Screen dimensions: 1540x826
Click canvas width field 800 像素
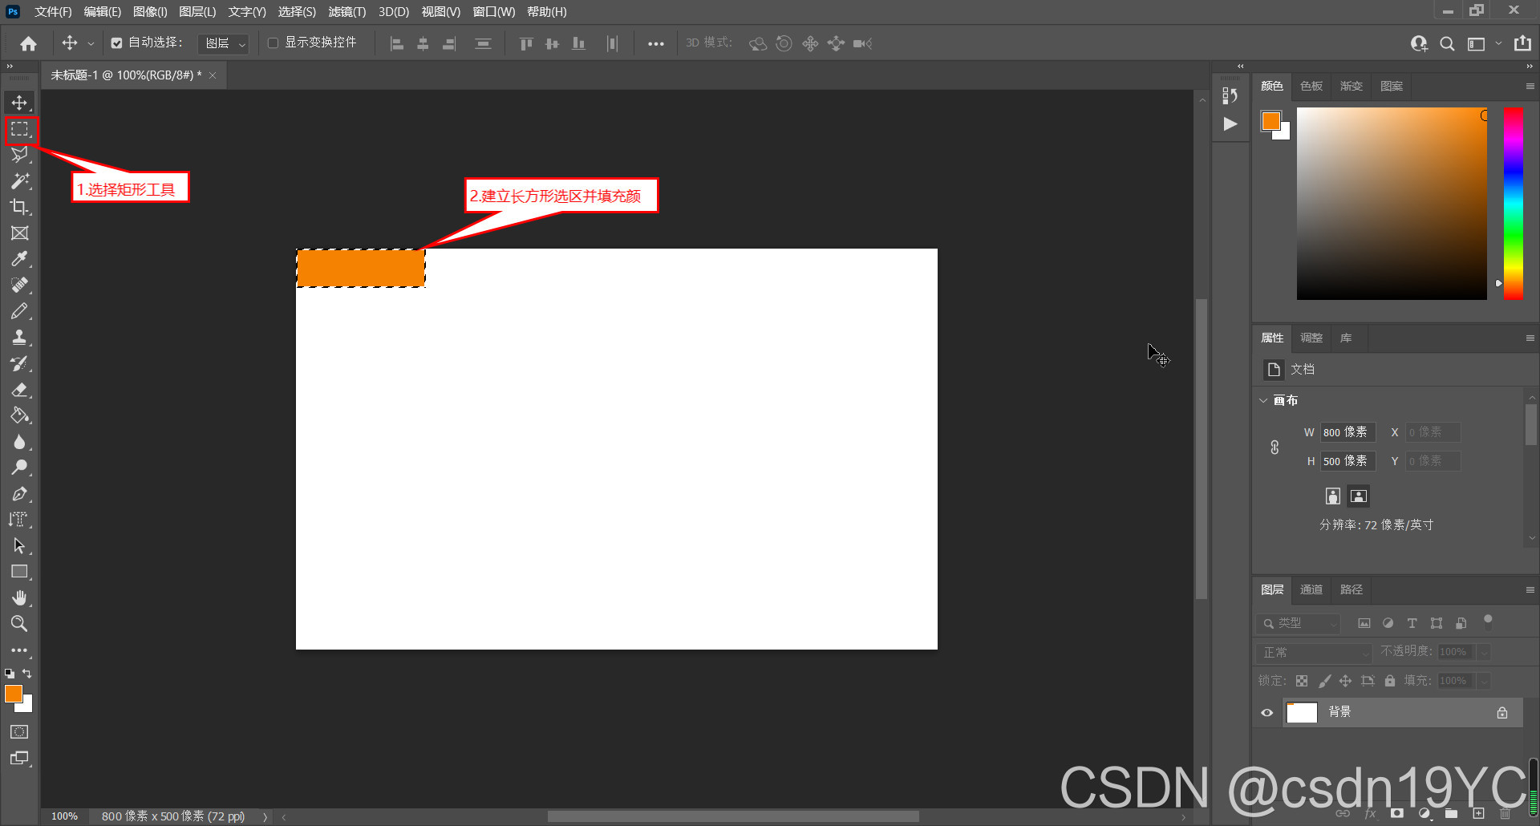pyautogui.click(x=1348, y=432)
